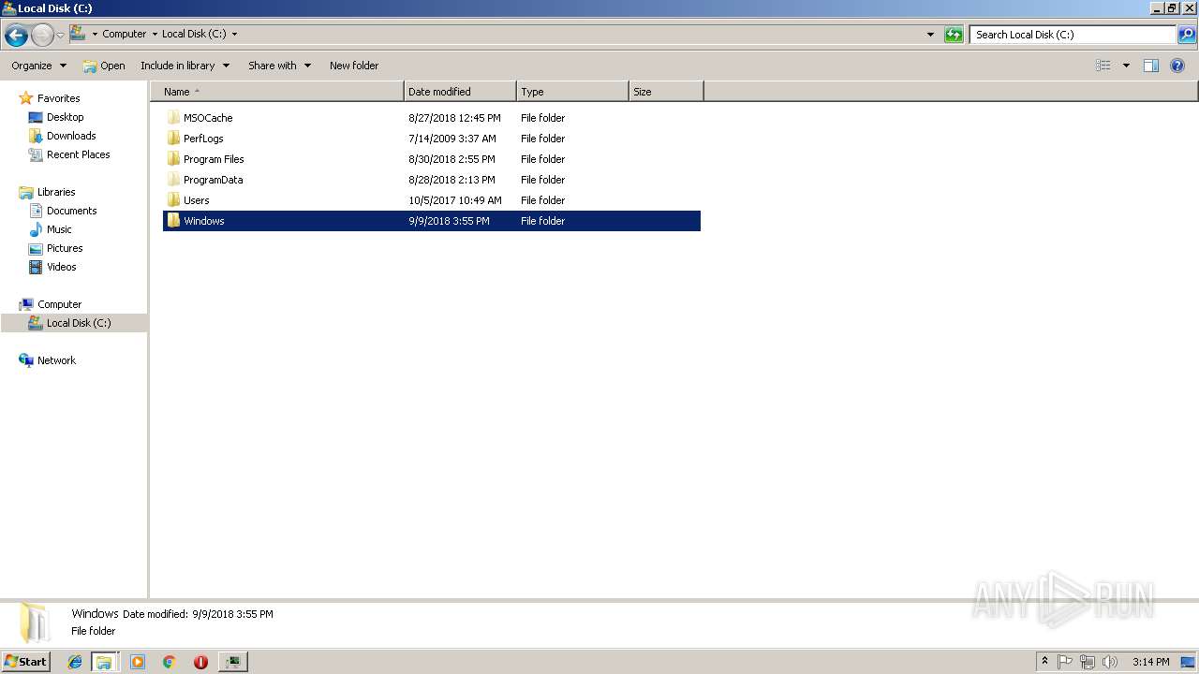The height and width of the screenshot is (674, 1199).
Task: Click the 3:14 PM clock
Action: point(1150,662)
